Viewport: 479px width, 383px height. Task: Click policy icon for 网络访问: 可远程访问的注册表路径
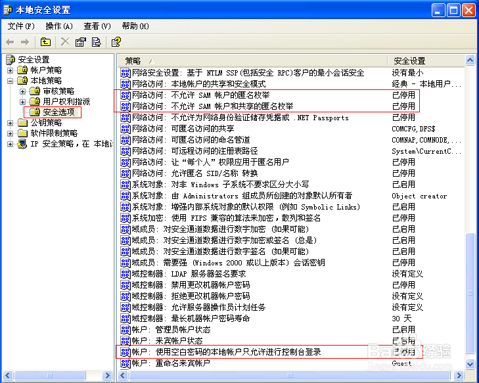125,151
